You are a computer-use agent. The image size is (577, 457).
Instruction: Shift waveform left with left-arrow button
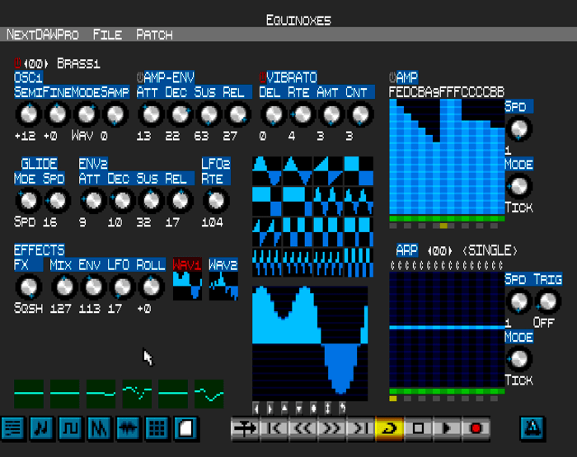tap(256, 408)
